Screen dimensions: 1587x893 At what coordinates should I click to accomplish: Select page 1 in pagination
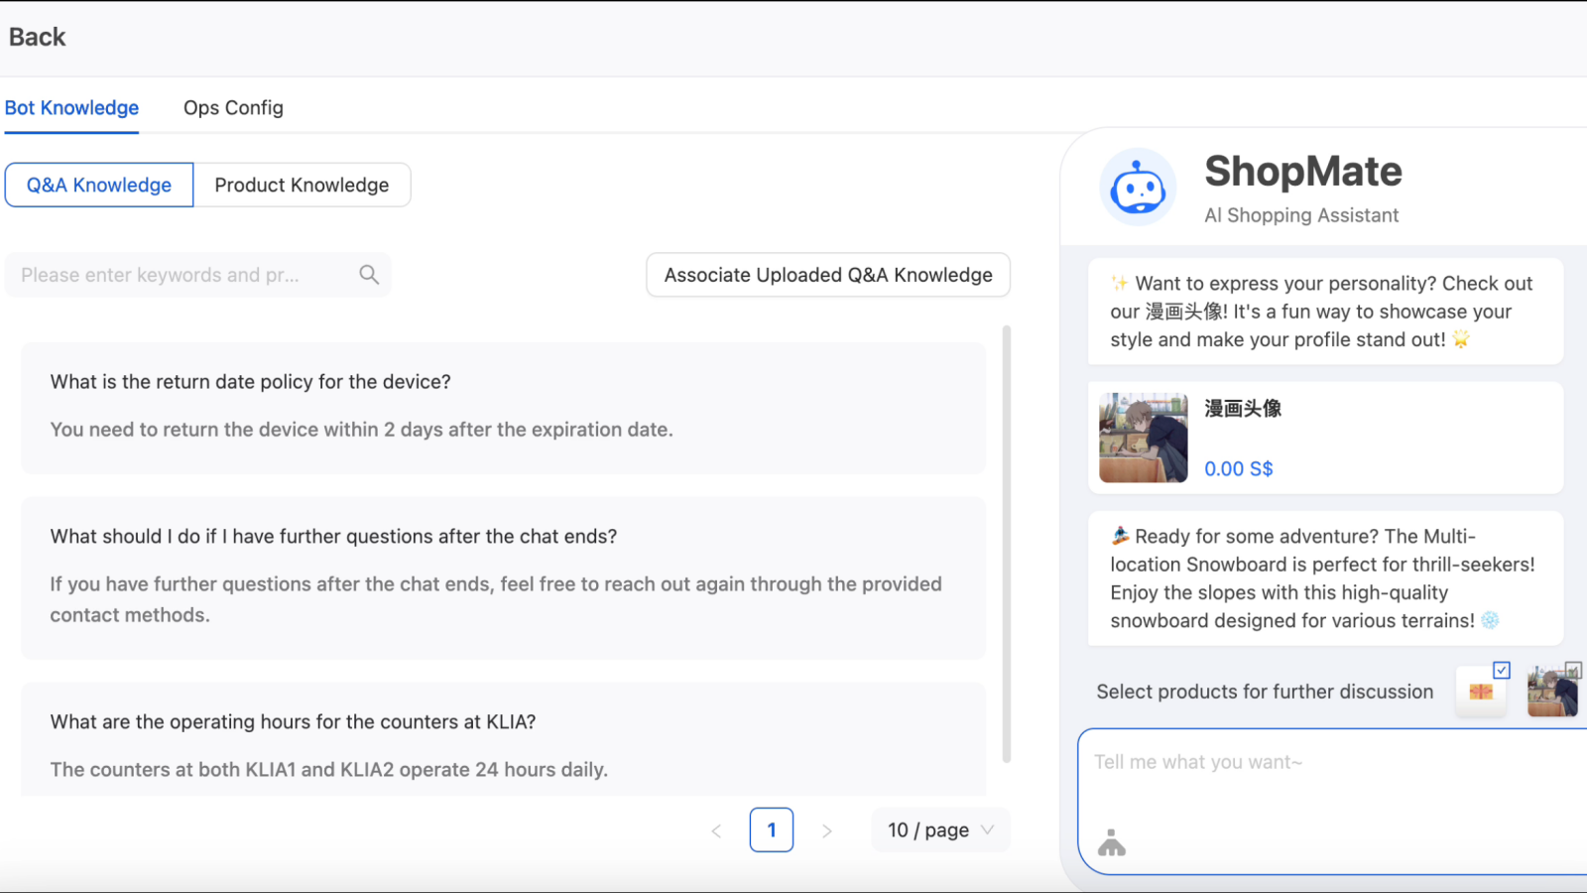(772, 830)
